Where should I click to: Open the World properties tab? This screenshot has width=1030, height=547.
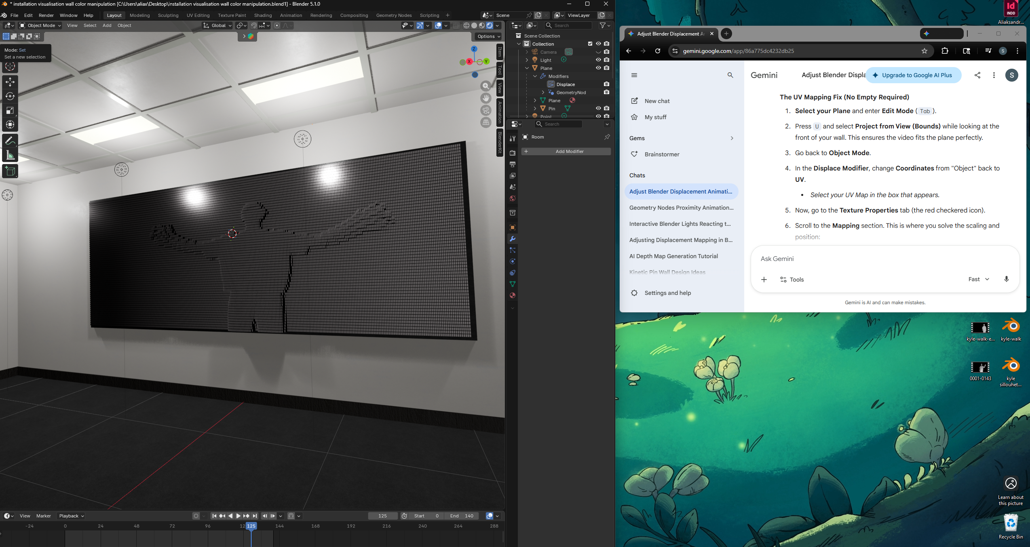513,198
